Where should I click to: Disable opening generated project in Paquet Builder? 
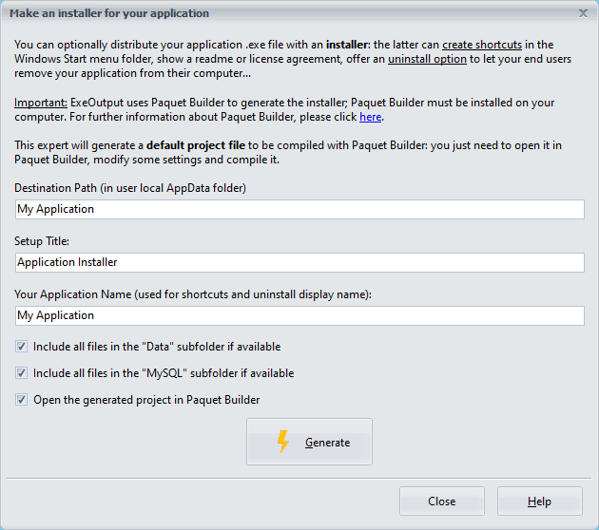(22, 400)
